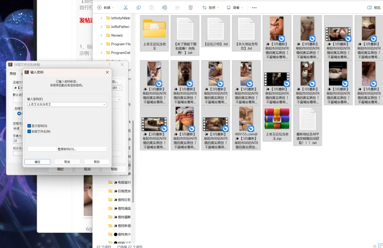Select the 上老王论坛当老王.zip archive file
The image size is (383, 248).
(x=276, y=120)
